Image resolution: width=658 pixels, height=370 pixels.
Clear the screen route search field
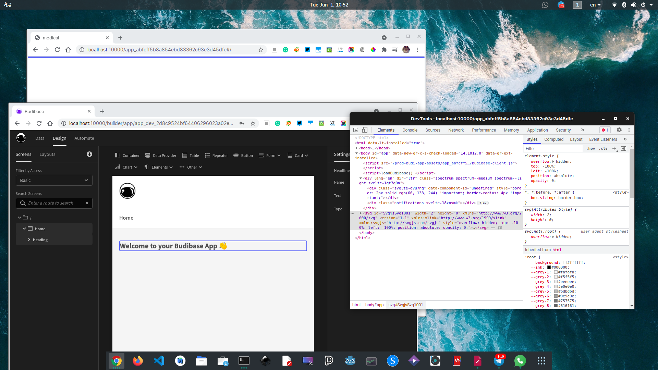(x=87, y=203)
